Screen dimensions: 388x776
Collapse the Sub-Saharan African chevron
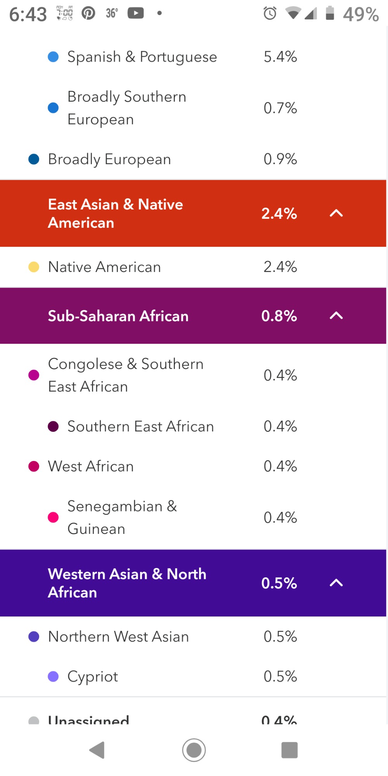click(x=336, y=316)
